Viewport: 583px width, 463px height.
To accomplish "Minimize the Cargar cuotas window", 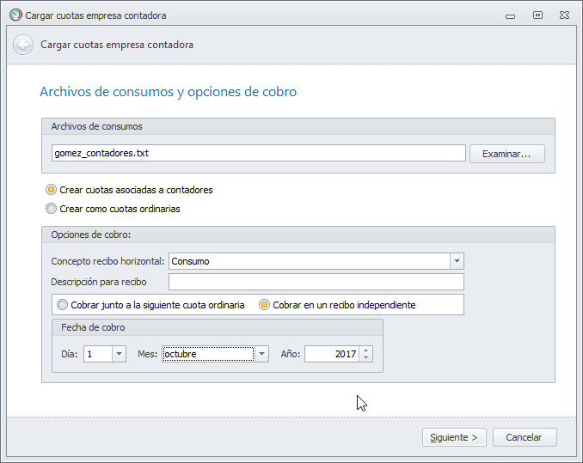I will tap(512, 15).
